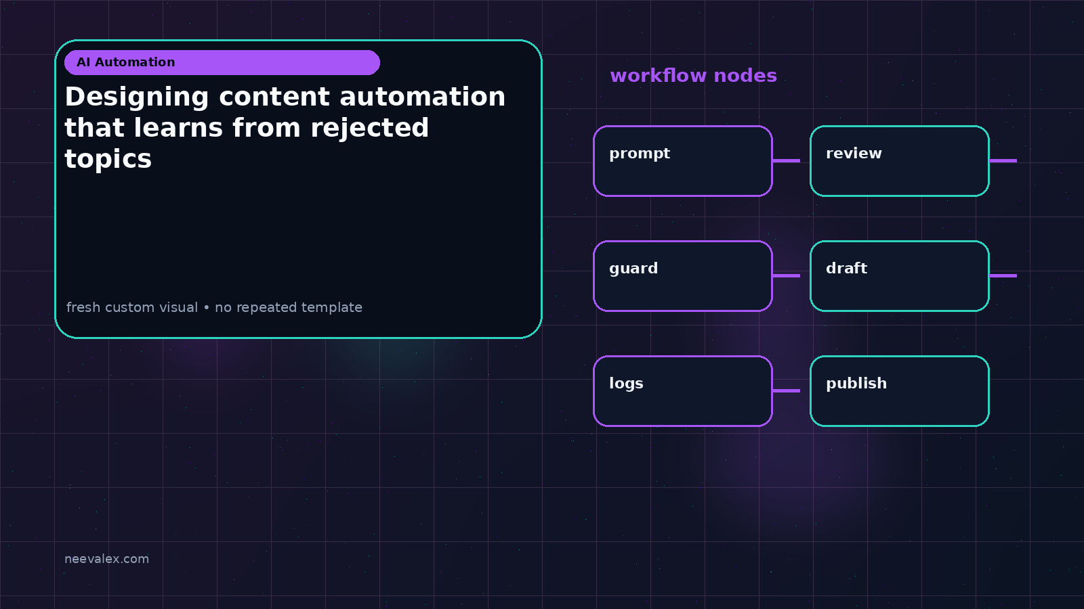Screen dimensions: 1084x609
Task: Choose the publish workflow node
Action: click(900, 391)
